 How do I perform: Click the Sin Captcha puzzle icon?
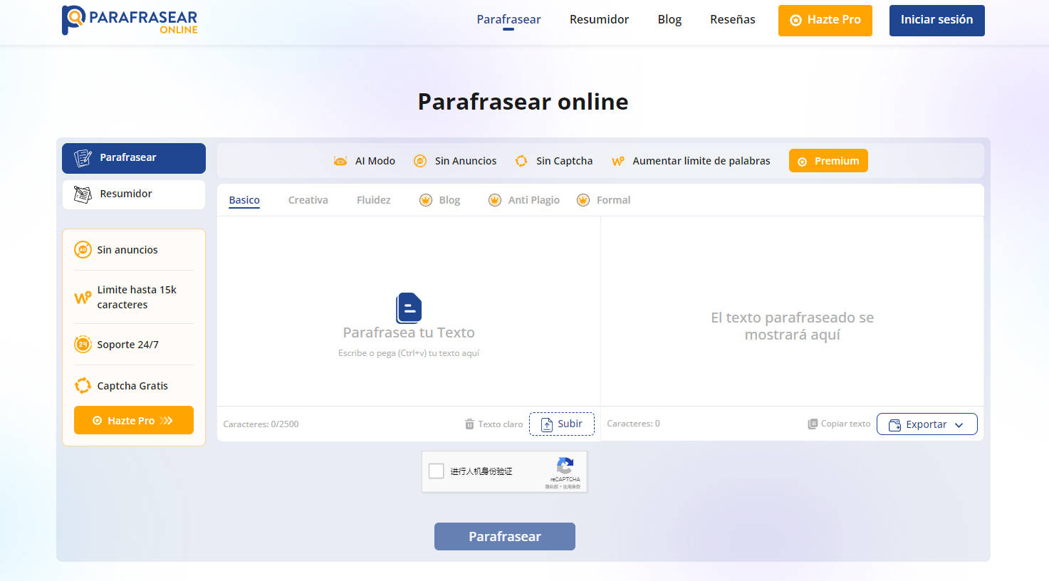click(521, 161)
